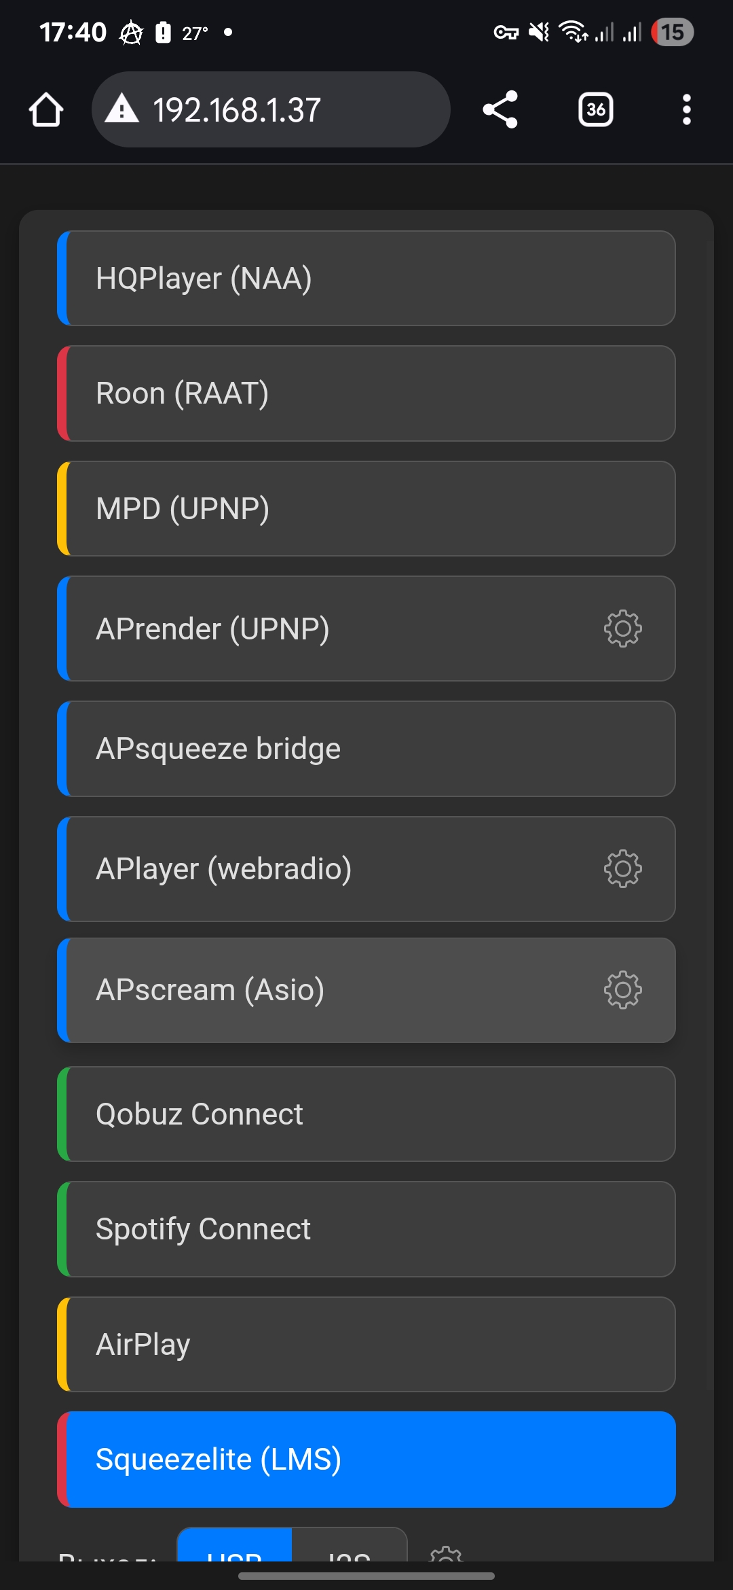The image size is (733, 1590).
Task: Select Roon (RAAT) player
Action: point(366,393)
